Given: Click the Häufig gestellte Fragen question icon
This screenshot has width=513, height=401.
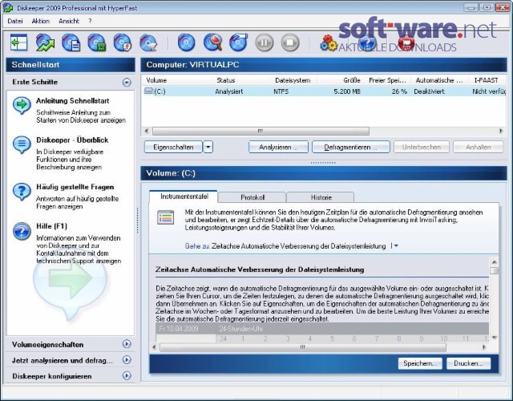Looking at the screenshot, I should pos(22,192).
